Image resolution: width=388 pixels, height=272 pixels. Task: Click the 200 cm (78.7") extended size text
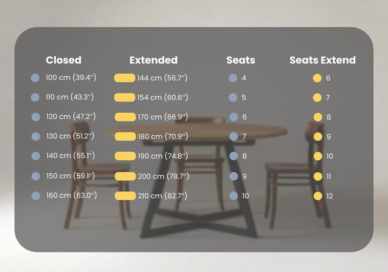[163, 176]
